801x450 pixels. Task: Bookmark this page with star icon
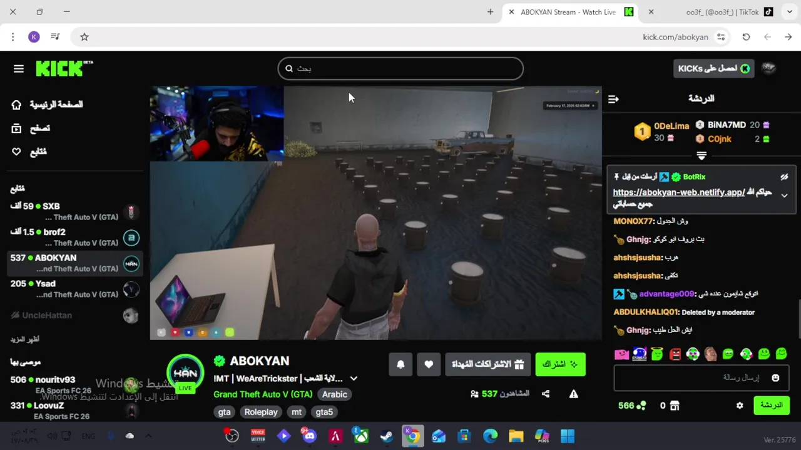click(84, 37)
